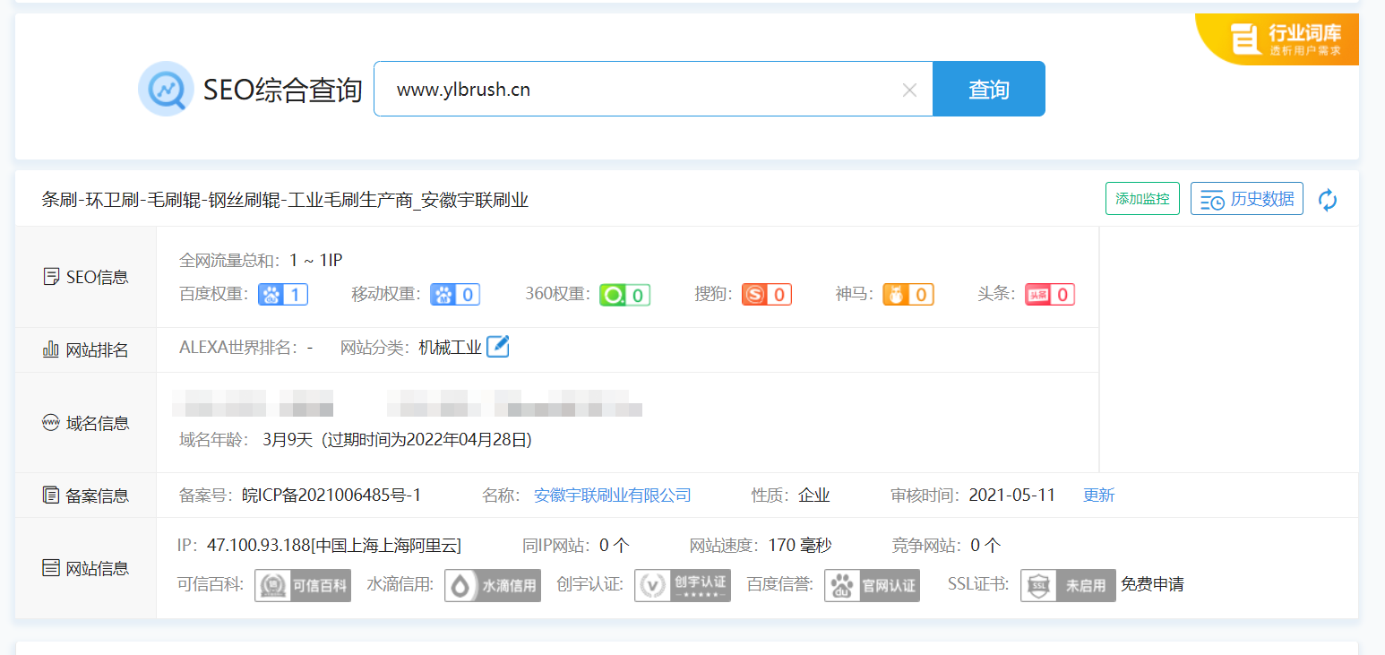Screen dimensions: 1385x655
Task: Click the 搜狗 weight badge
Action: pyautogui.click(x=766, y=294)
